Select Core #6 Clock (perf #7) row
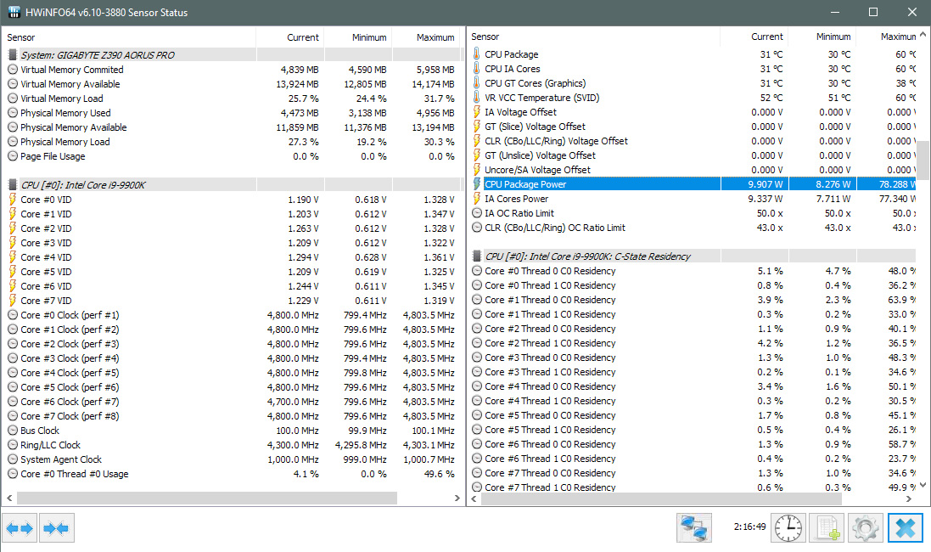Image resolution: width=931 pixels, height=552 pixels. point(232,402)
